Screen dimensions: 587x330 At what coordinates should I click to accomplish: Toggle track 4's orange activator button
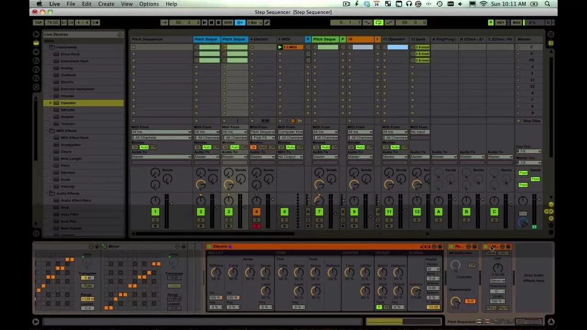coord(256,212)
